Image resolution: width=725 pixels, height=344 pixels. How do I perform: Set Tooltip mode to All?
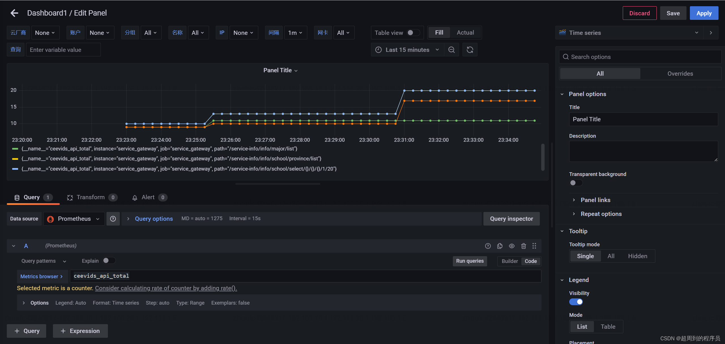tap(611, 256)
